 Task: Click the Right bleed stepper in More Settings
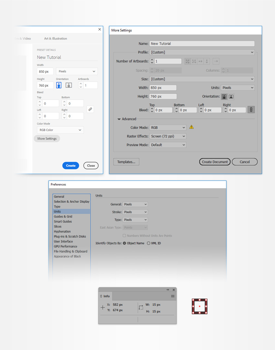pyautogui.click(x=226, y=110)
